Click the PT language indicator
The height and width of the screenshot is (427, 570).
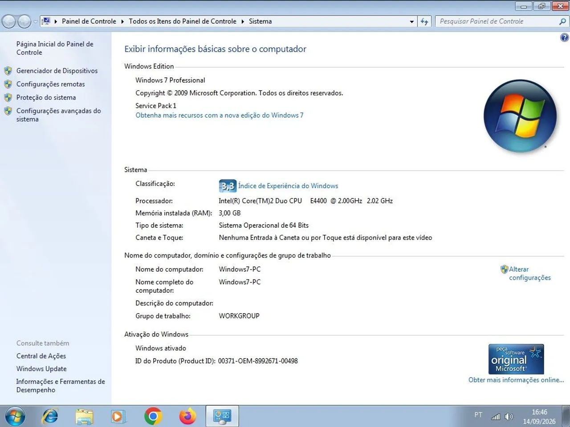click(478, 415)
